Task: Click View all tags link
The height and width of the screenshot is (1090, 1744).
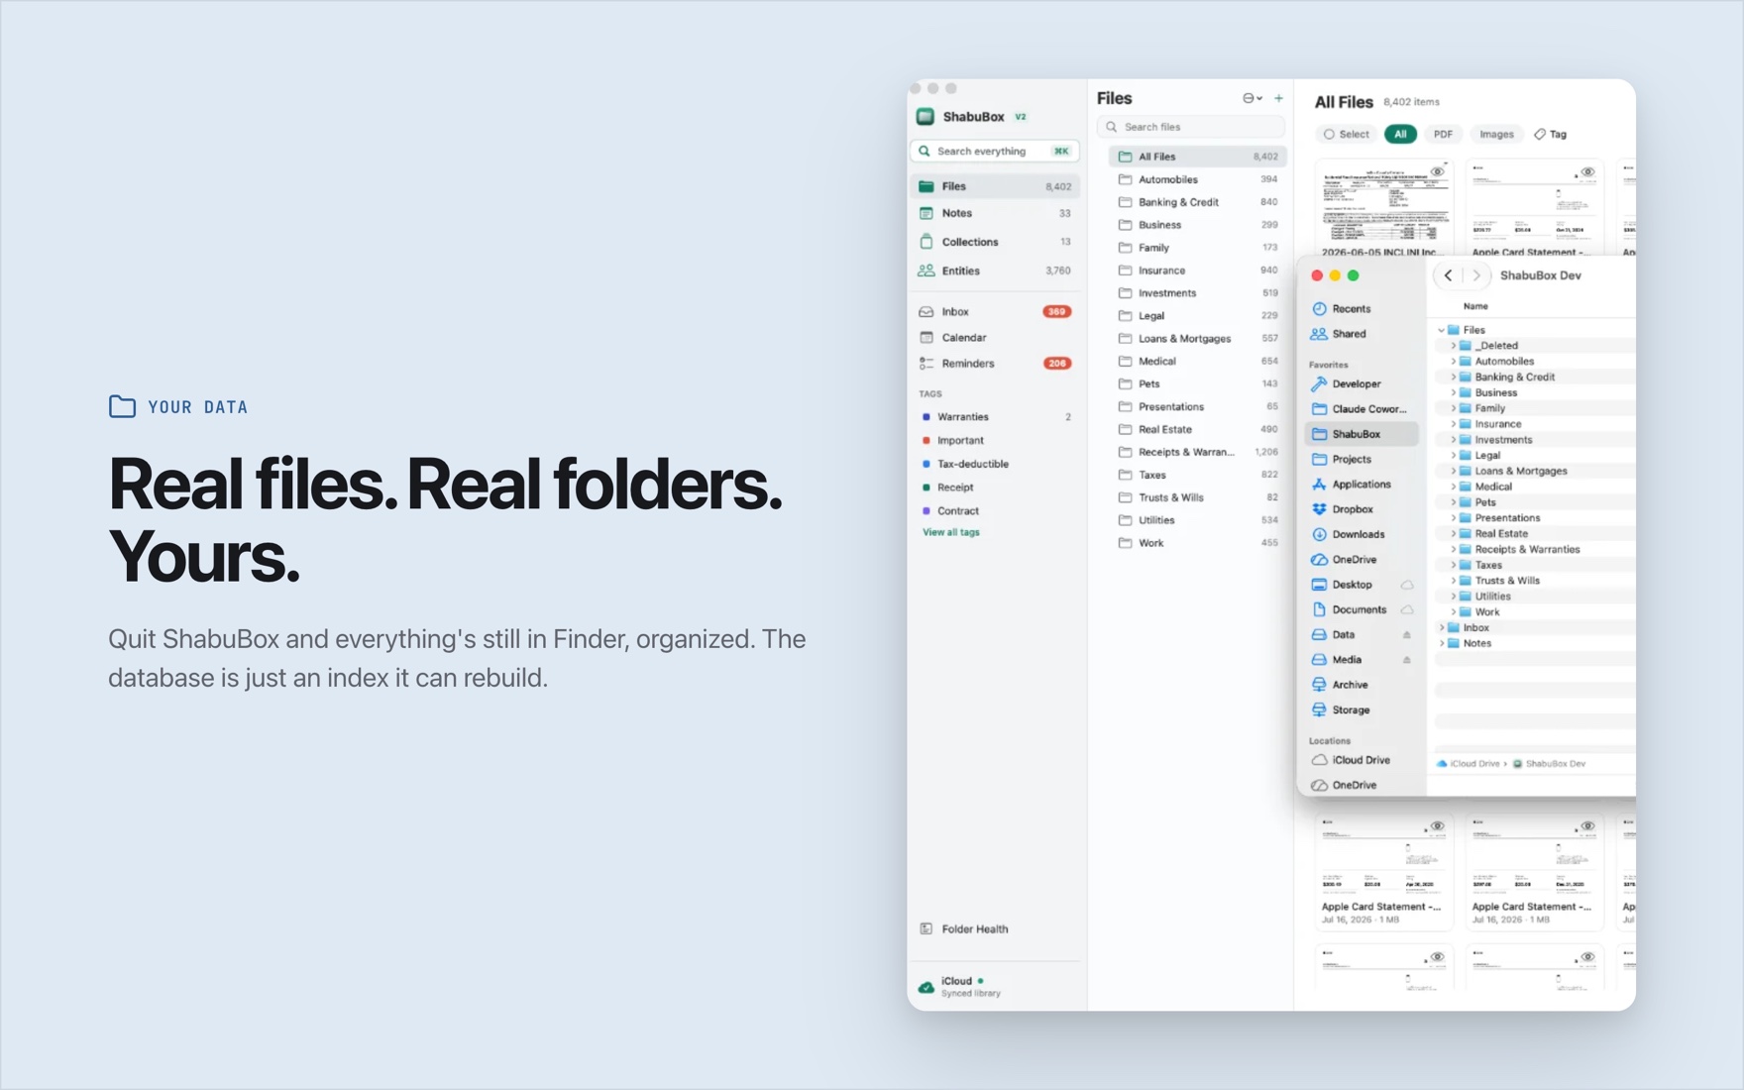Action: [950, 532]
